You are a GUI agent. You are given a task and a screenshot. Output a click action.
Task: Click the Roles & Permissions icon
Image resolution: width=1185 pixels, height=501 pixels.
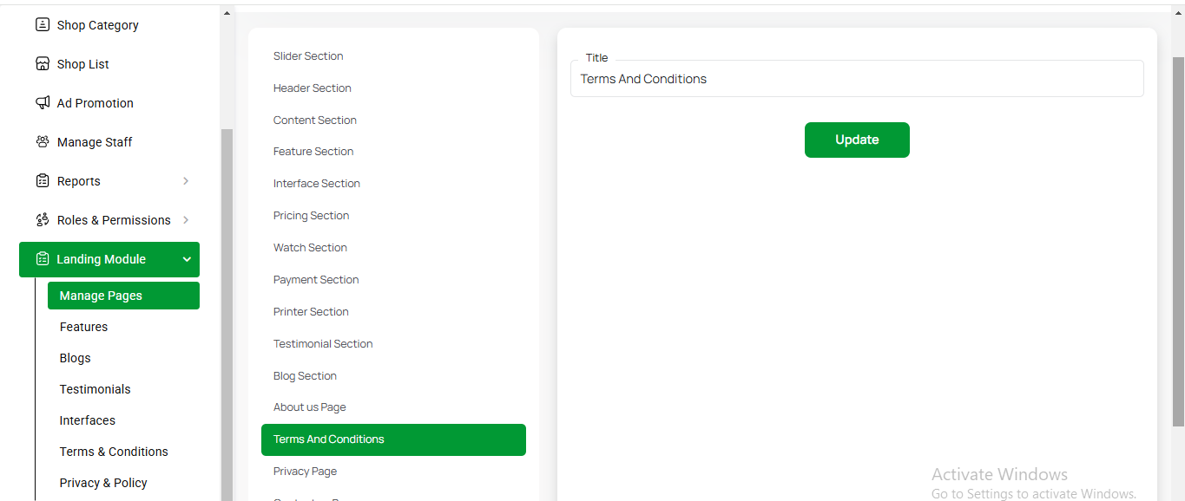(42, 220)
